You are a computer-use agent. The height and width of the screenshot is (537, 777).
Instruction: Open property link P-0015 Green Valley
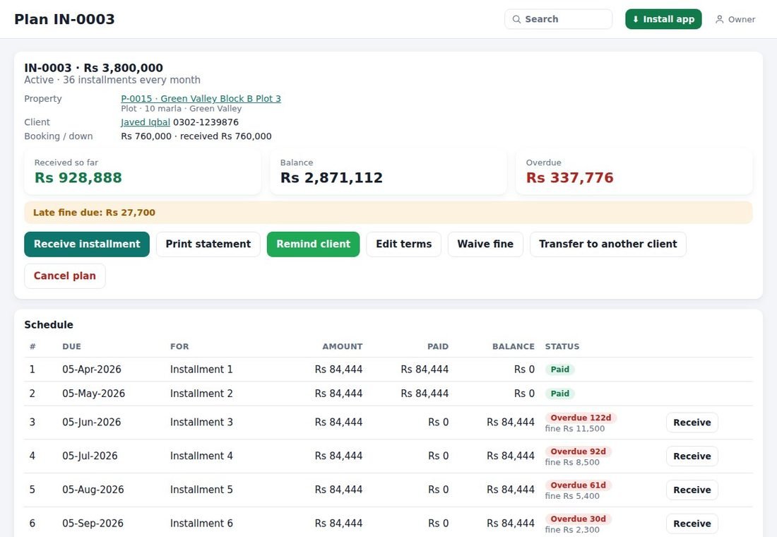point(201,99)
